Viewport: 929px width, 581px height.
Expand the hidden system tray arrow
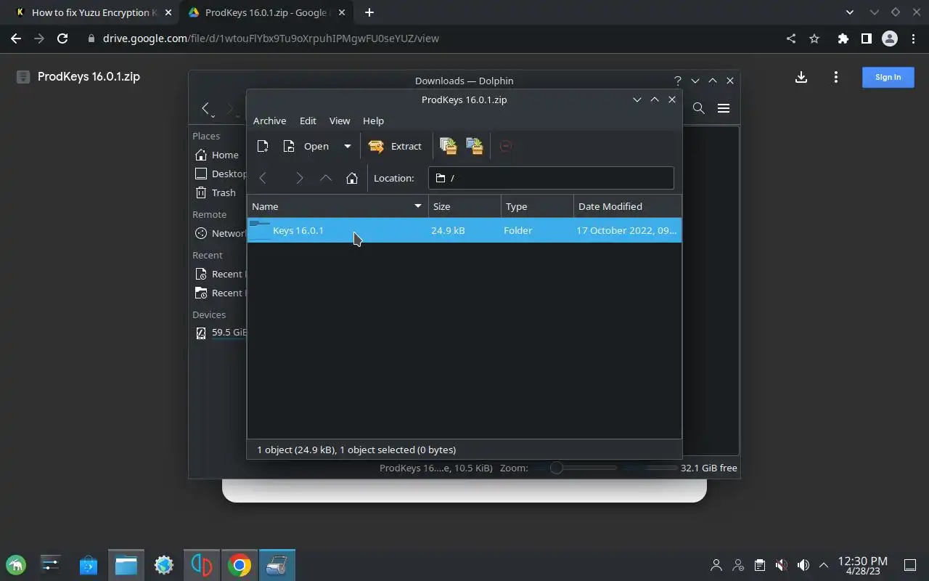pos(824,565)
